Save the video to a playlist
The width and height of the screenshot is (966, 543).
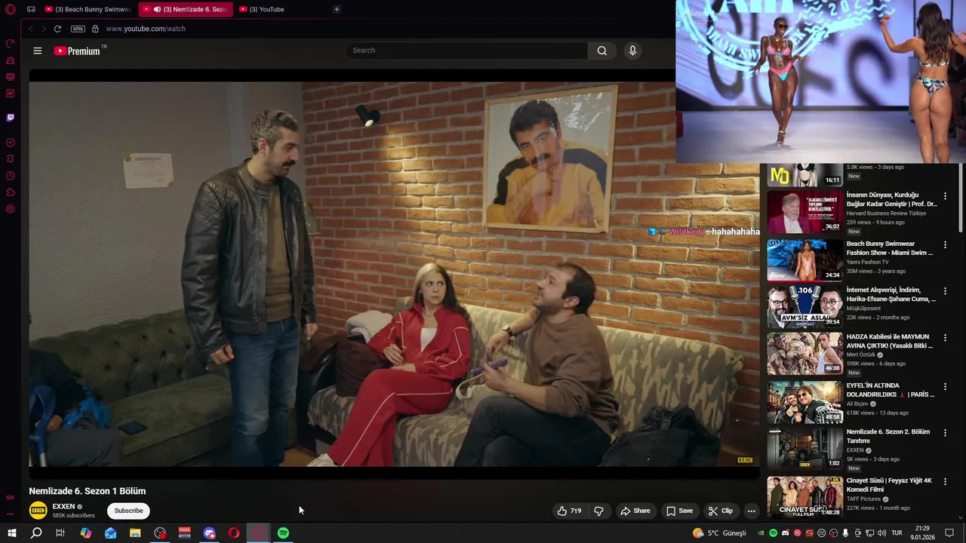[679, 511]
